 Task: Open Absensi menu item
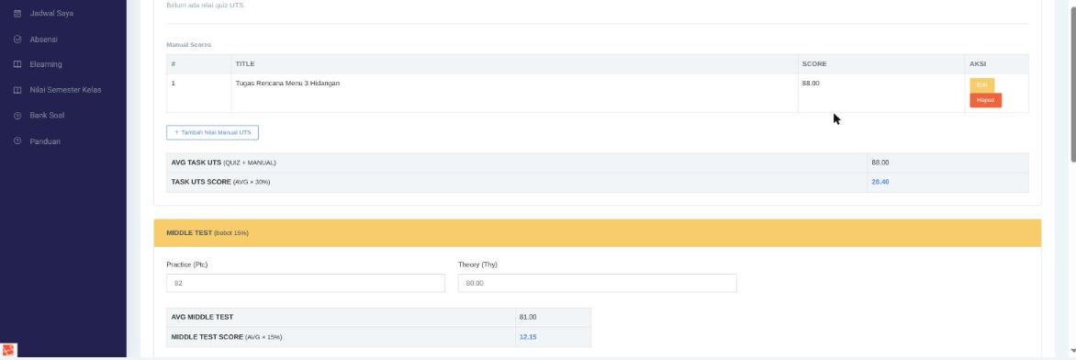click(43, 39)
